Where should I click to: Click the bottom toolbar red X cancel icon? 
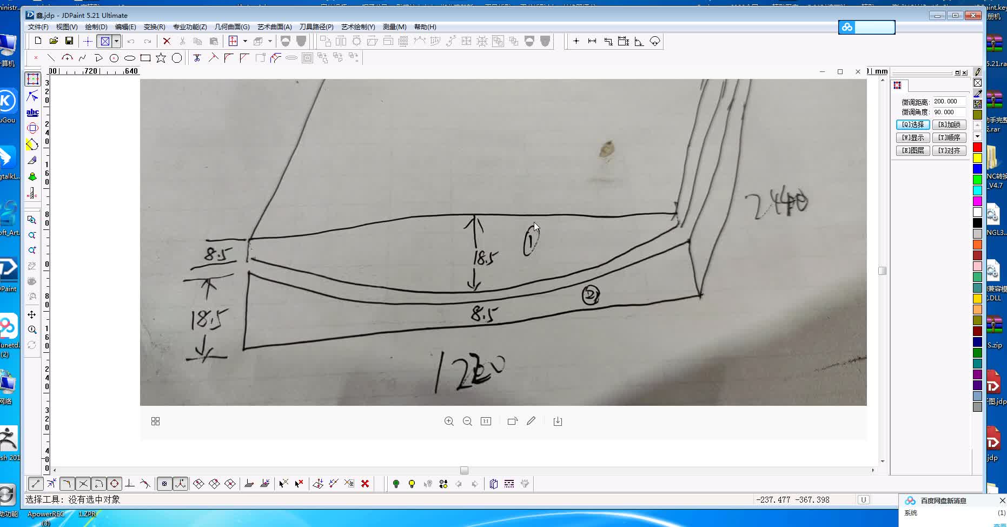tap(365, 484)
